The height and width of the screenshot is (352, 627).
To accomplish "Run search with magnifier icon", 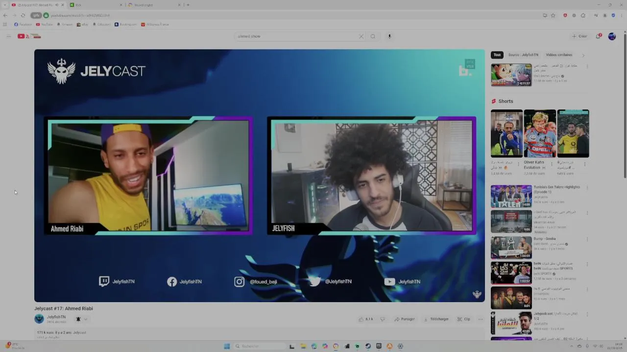I will (373, 36).
